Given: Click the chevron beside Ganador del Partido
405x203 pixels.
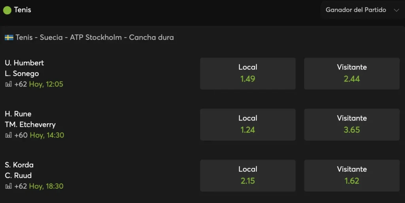Looking at the screenshot, I should 396,10.
